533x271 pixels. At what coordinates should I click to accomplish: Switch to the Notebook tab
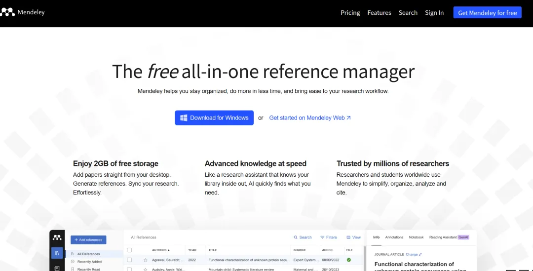(416, 237)
